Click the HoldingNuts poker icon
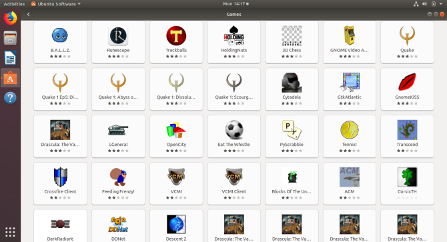The height and width of the screenshot is (242, 447). click(x=234, y=35)
